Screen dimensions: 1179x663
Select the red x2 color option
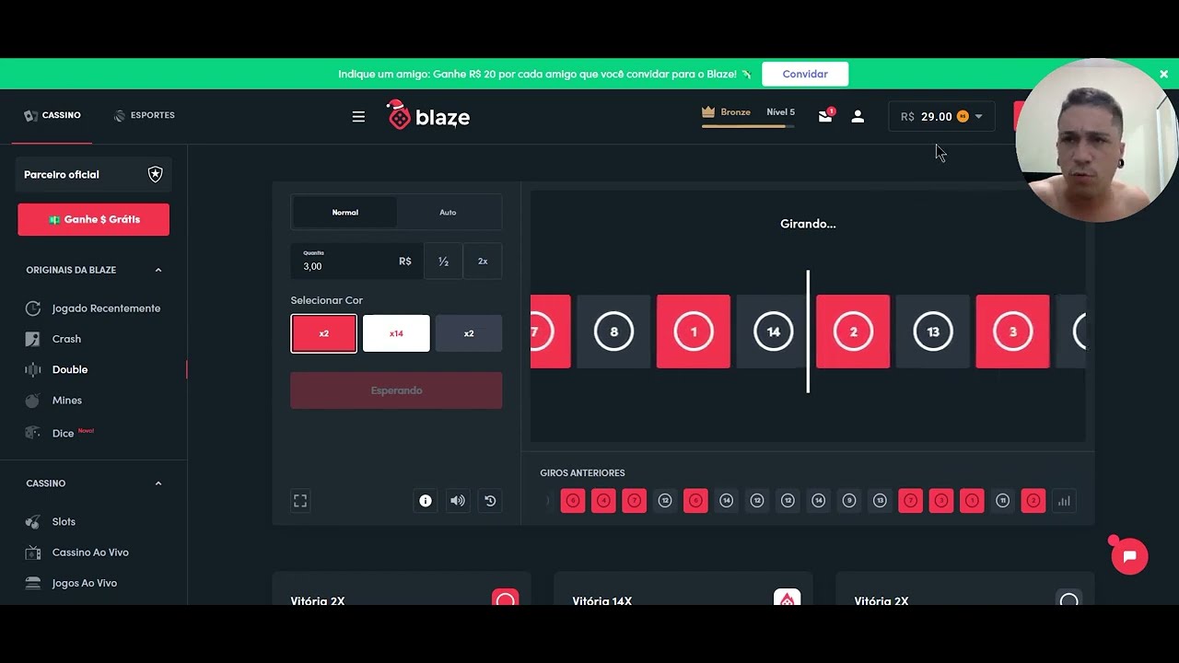coord(323,333)
